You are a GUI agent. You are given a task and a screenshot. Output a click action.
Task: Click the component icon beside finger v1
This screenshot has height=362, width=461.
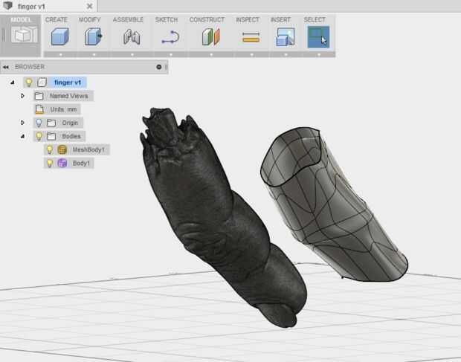click(x=42, y=83)
